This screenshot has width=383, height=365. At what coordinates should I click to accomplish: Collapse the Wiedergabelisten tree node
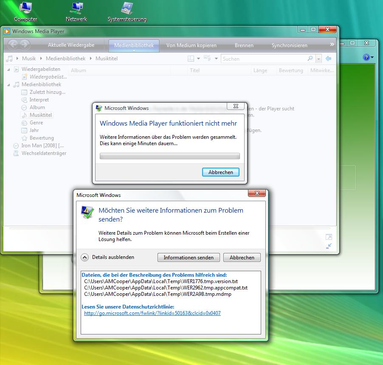click(8, 70)
